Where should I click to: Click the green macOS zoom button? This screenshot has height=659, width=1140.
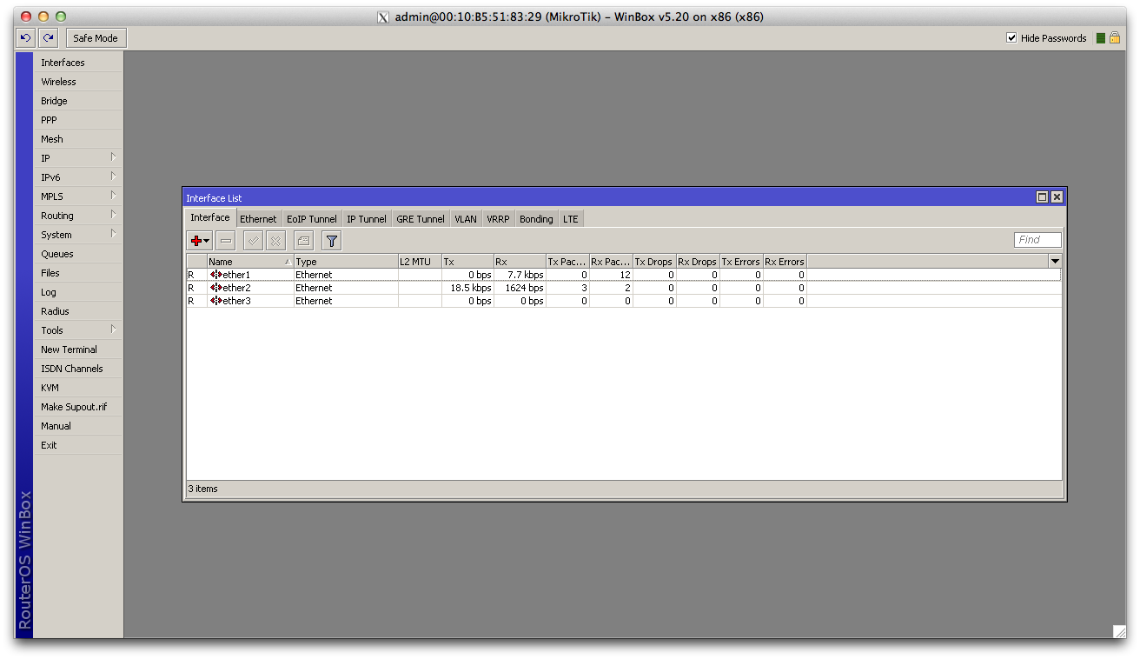click(x=60, y=17)
